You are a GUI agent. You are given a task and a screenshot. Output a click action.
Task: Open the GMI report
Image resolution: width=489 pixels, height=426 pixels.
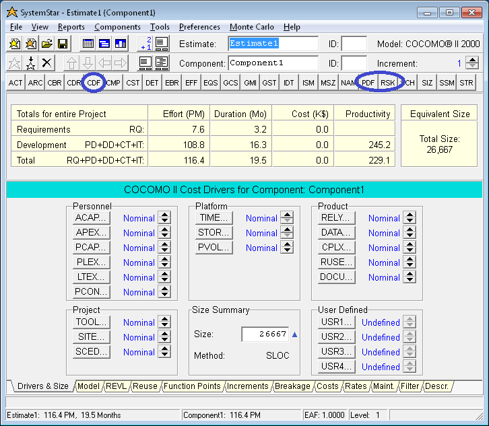pos(250,83)
